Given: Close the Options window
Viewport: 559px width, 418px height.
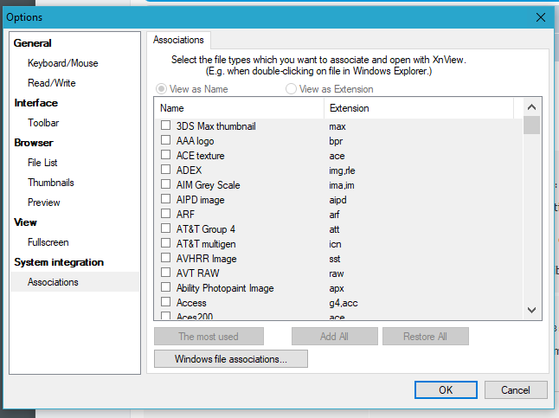Looking at the screenshot, I should pyautogui.click(x=540, y=17).
